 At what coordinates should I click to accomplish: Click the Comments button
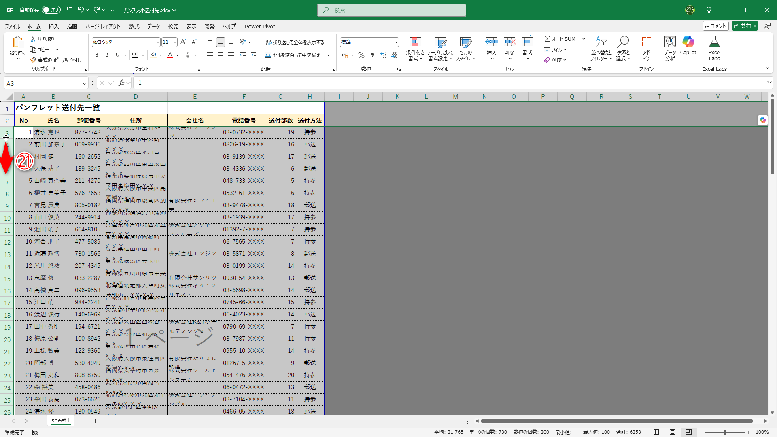coord(715,26)
